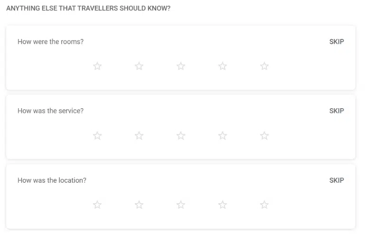365x234 pixels.
Task: Give the service two stars
Action: pyautogui.click(x=139, y=136)
